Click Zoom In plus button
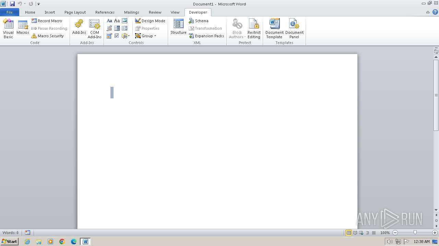 pos(435,233)
